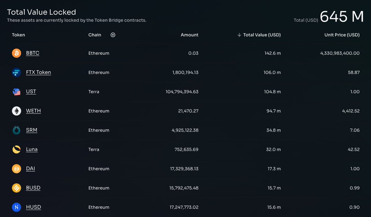
Task: Select HUSD total value 15.6 m
Action: pyautogui.click(x=274, y=207)
